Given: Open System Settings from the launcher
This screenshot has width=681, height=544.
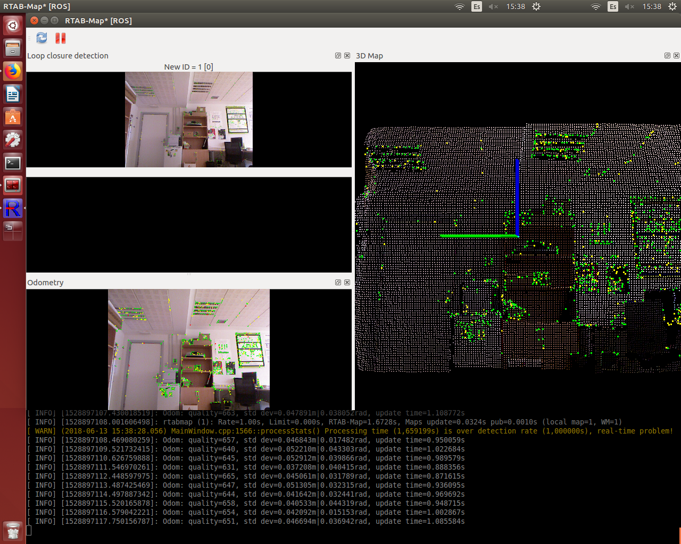Looking at the screenshot, I should pyautogui.click(x=13, y=140).
